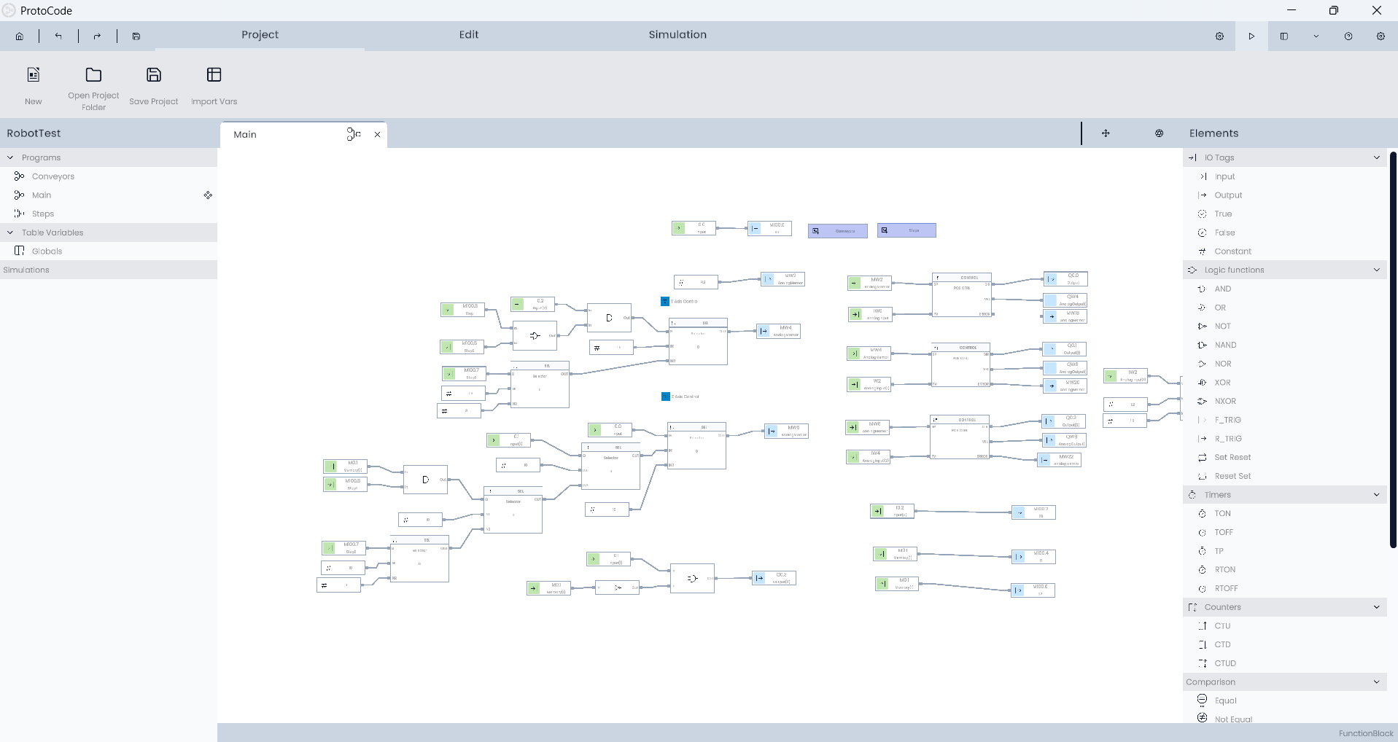Screen dimensions: 1398x742
Task: Click the Conveyors block on canvas
Action: click(838, 231)
